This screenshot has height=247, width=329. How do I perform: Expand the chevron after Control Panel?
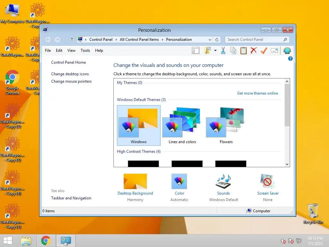(x=116, y=40)
